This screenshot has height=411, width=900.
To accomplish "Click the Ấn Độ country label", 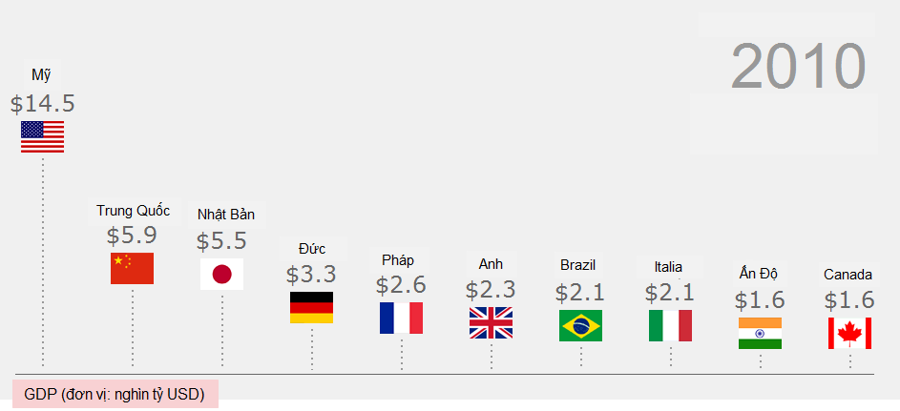I will pyautogui.click(x=759, y=273).
